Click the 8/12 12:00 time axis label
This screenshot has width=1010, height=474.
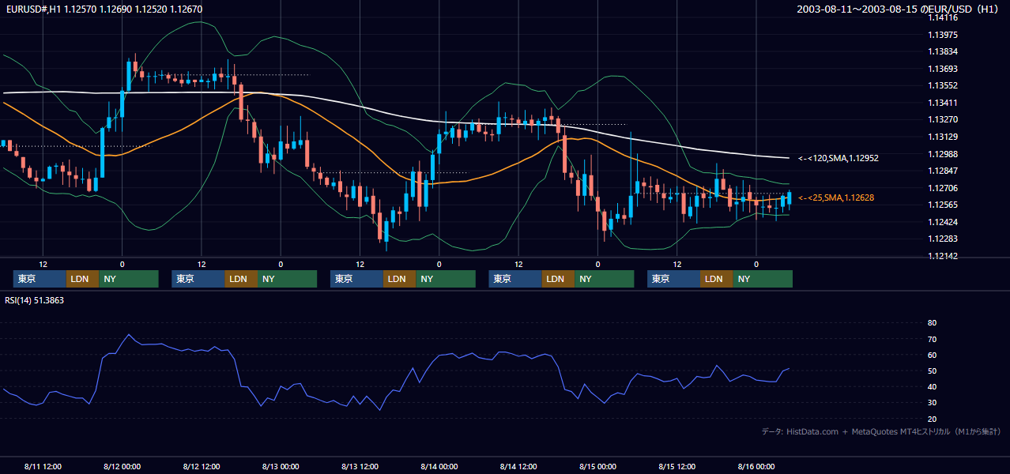tap(201, 466)
